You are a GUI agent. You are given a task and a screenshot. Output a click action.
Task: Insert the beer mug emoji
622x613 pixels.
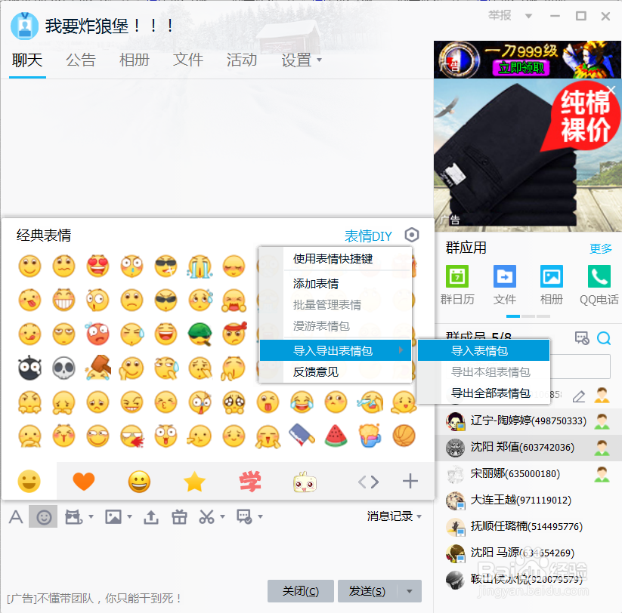[x=370, y=436]
